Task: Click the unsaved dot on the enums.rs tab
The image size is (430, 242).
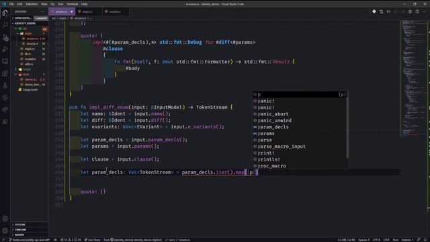Action: [72, 12]
